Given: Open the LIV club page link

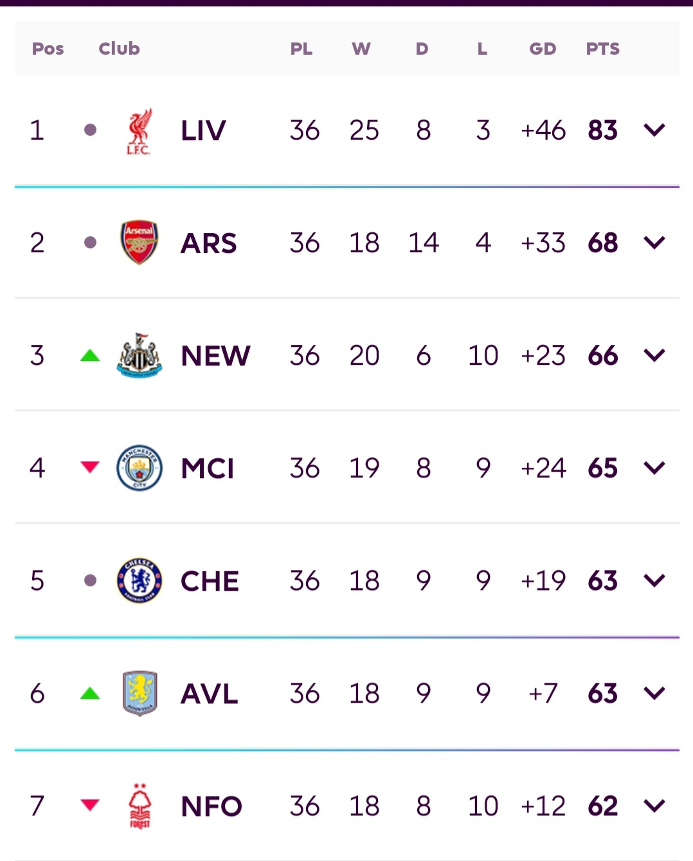Looking at the screenshot, I should pos(202,129).
